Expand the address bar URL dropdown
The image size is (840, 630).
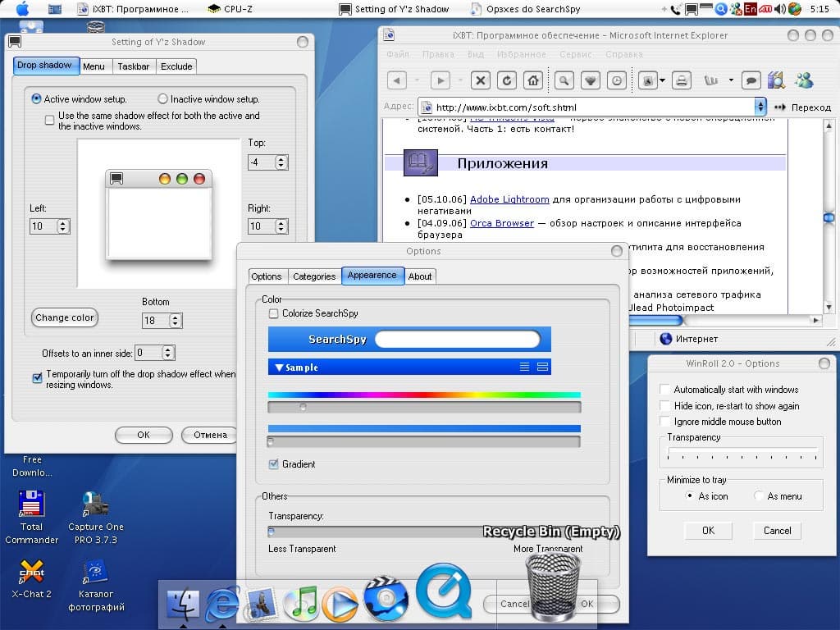coord(760,107)
